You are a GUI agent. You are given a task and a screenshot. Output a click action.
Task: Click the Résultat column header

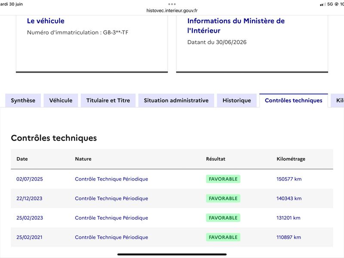(x=216, y=159)
